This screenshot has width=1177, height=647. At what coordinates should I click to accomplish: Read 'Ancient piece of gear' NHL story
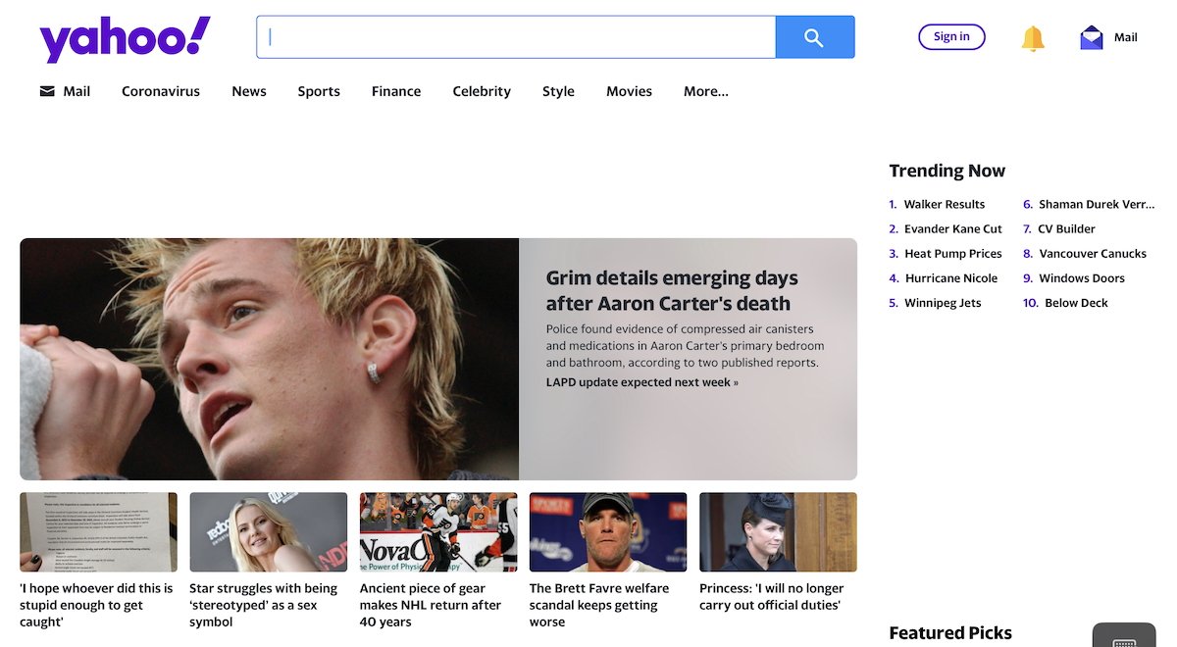[431, 605]
